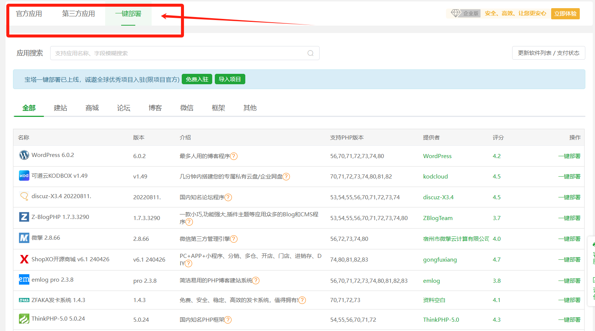
Task: Deploy 可道云KODBOX via 一键部署
Action: click(569, 177)
